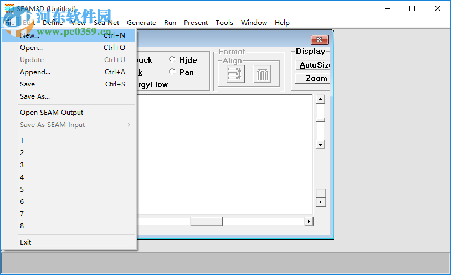Click the Update menu entry
This screenshot has width=451, height=275.
pos(69,60)
